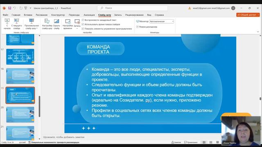Click thumbnail panel scroll up arrow
The height and width of the screenshot is (147, 262).
point(39,36)
